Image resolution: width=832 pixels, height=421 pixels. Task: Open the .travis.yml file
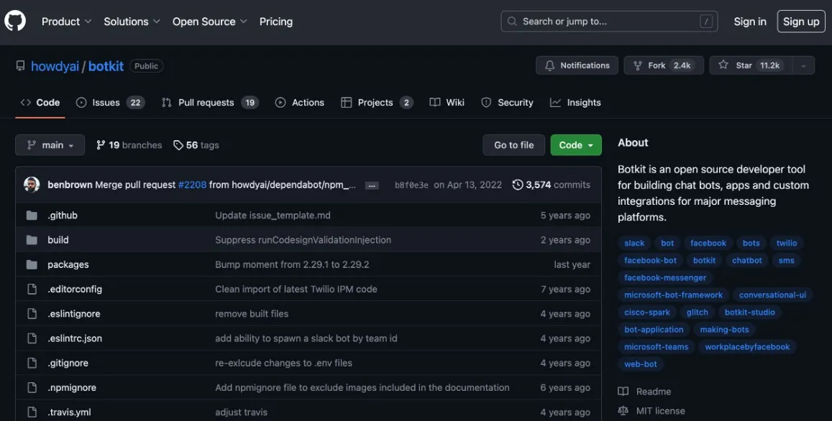click(69, 412)
